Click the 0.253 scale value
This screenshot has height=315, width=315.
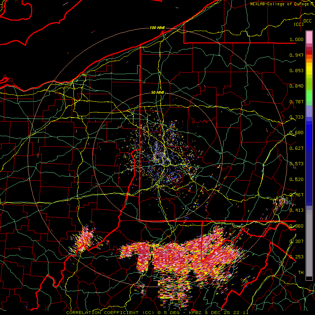pyautogui.click(x=296, y=257)
